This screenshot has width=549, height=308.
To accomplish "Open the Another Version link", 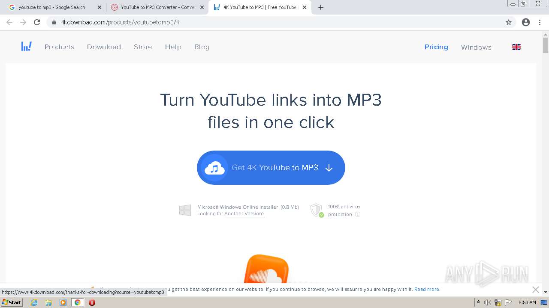I will pos(244,214).
